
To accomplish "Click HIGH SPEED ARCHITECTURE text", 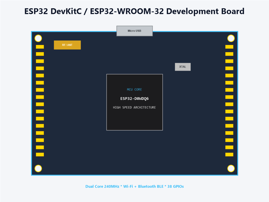I will 134,108.
